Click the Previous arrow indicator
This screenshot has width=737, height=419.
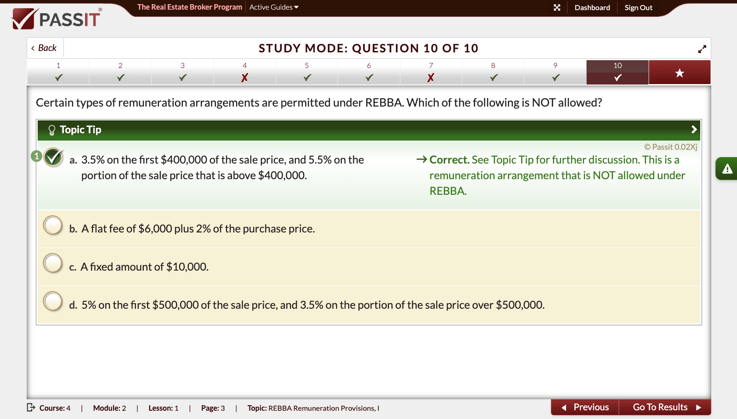click(x=565, y=407)
